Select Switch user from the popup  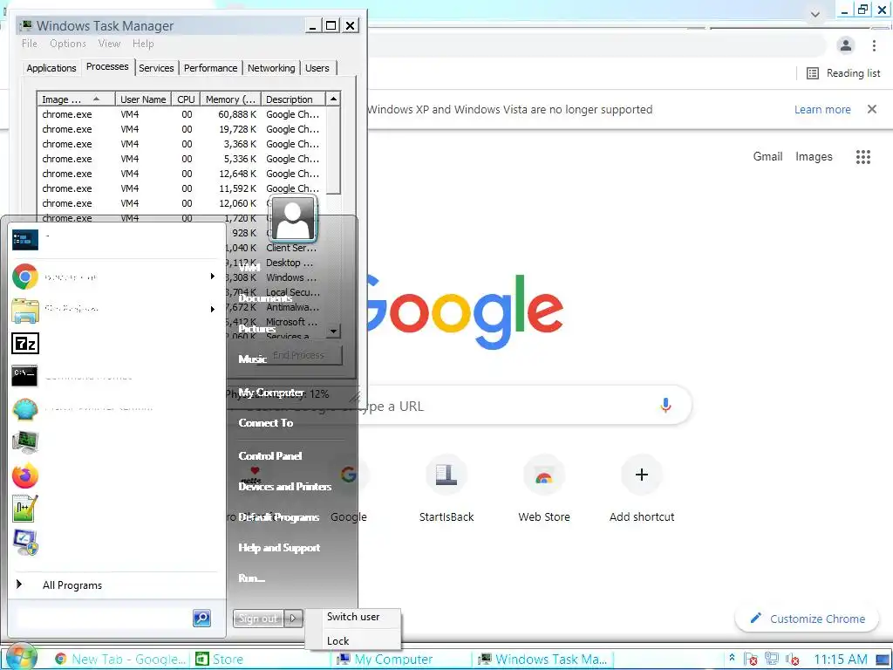click(x=353, y=617)
